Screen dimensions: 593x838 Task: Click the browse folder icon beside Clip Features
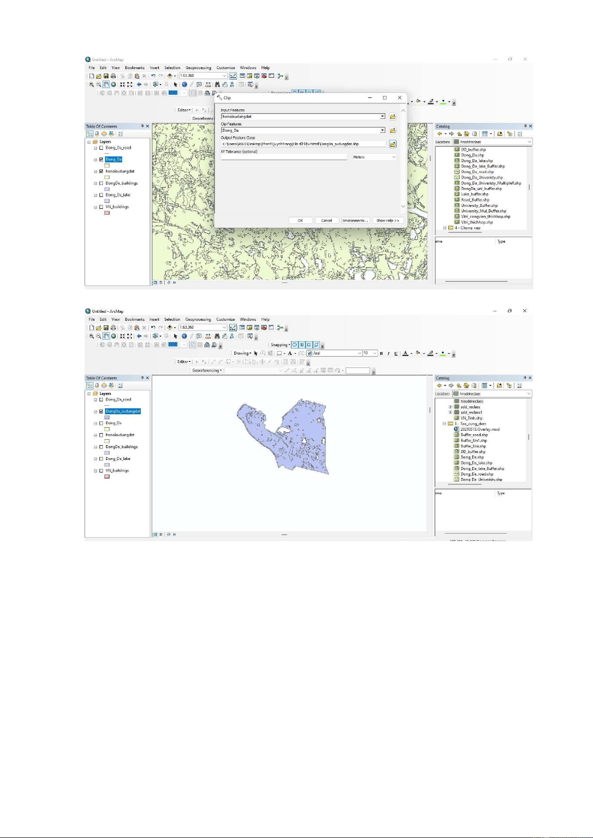[x=393, y=131]
